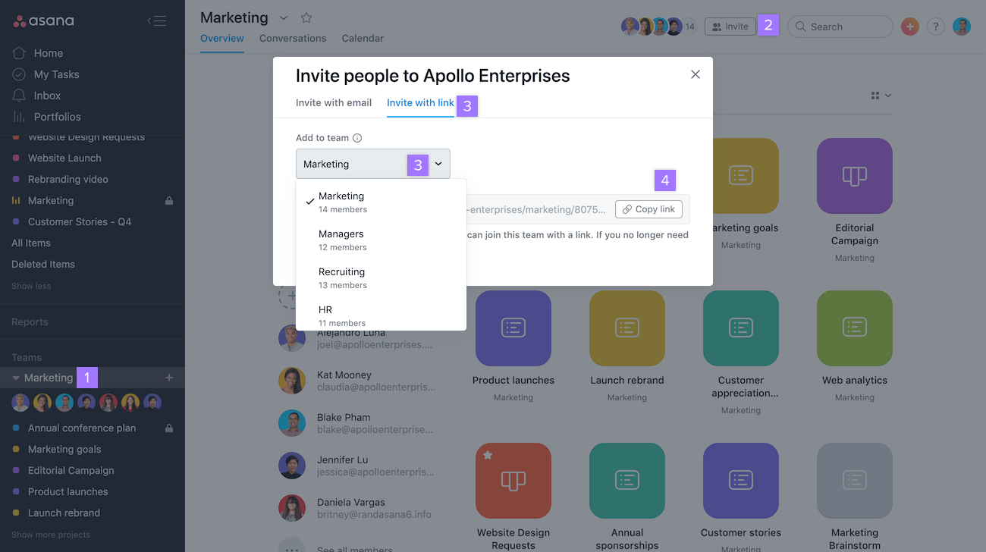
Task: Open Portfolios in the sidebar
Action: [57, 117]
